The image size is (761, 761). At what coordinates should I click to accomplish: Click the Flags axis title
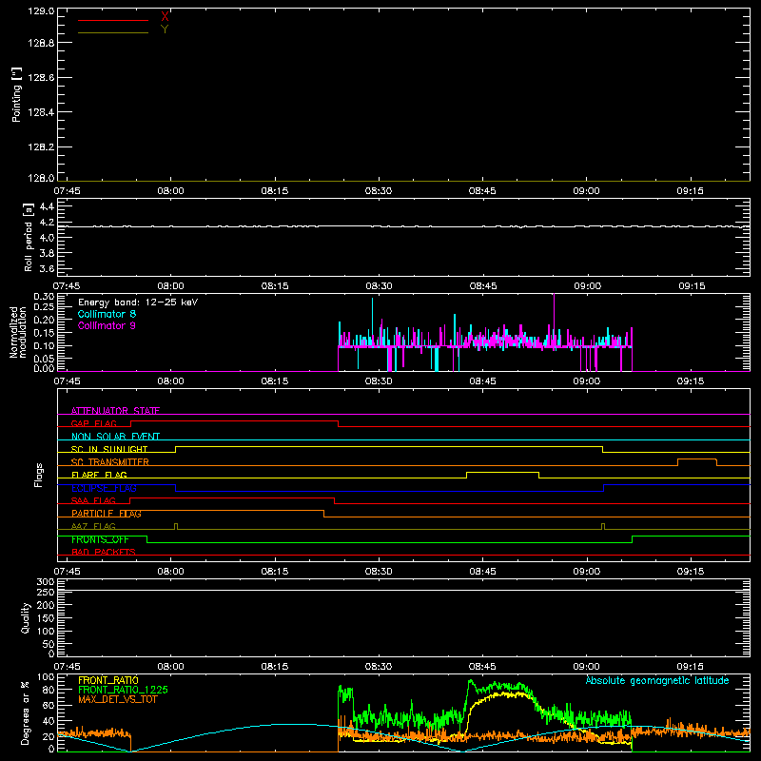[x=39, y=475]
